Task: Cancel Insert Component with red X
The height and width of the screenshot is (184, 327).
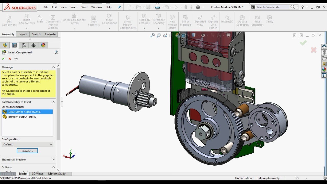Action: (x=10, y=59)
